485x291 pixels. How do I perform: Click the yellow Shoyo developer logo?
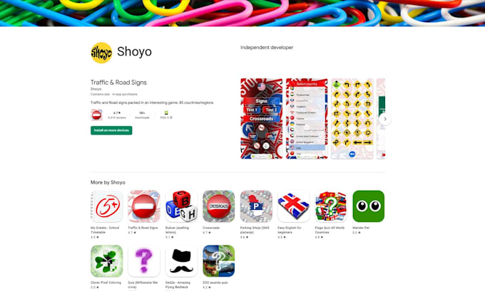(101, 53)
